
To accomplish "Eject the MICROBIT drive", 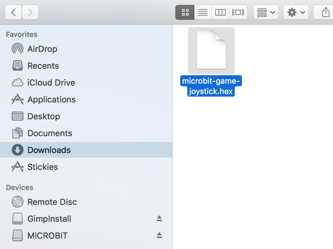I will click(159, 235).
